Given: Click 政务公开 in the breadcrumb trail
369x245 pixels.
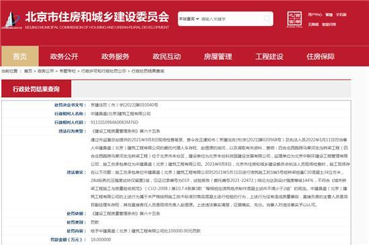Looking at the screenshot, I should (46, 71).
